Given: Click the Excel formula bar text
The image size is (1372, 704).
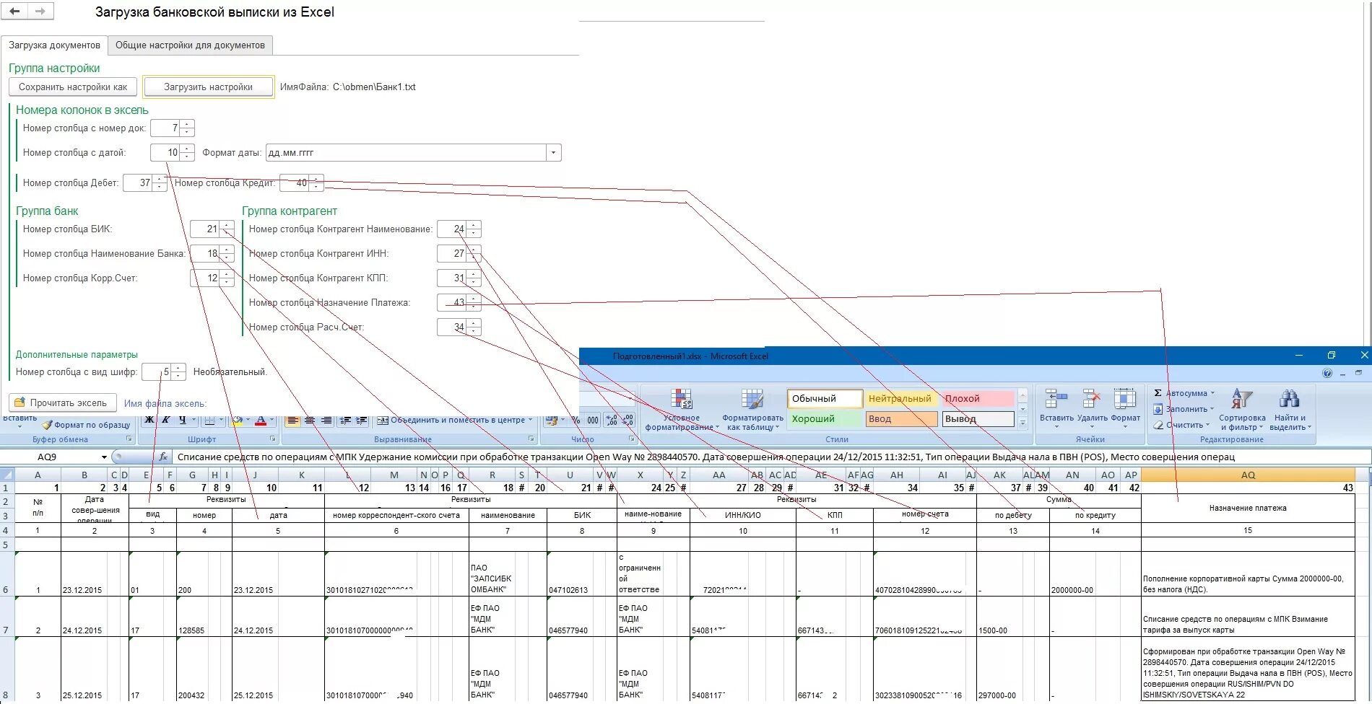Looking at the screenshot, I should coord(705,457).
